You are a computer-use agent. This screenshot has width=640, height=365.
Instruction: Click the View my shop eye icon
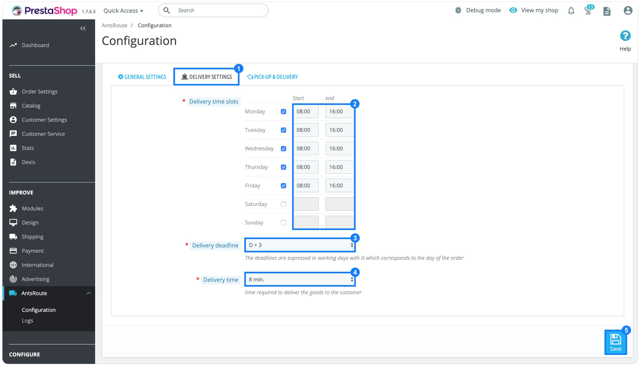tap(513, 10)
